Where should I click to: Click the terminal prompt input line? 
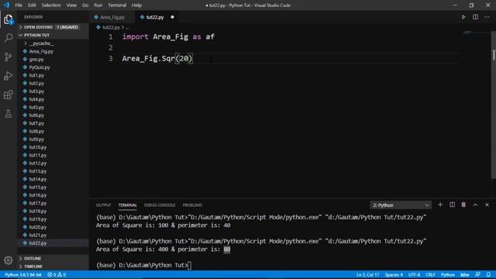pos(143,265)
